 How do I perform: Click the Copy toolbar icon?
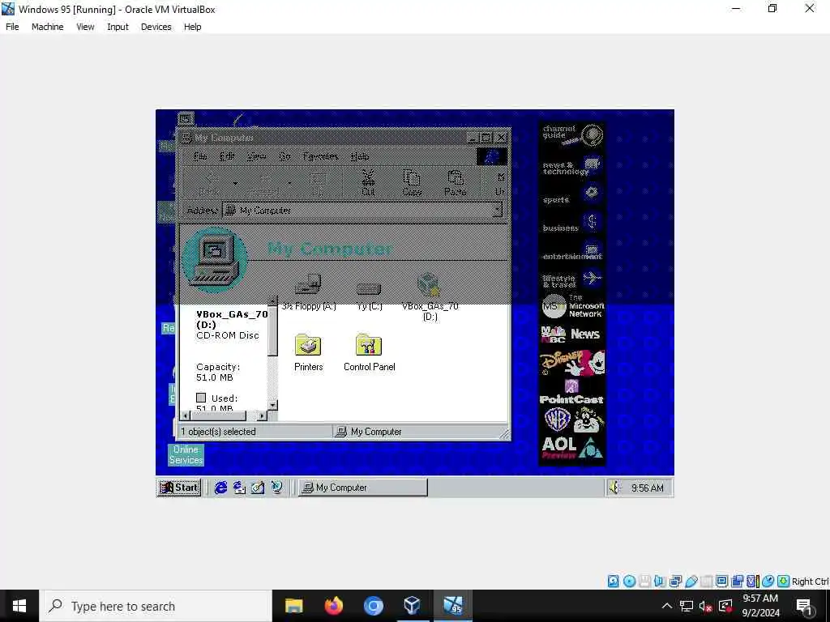pos(411,182)
